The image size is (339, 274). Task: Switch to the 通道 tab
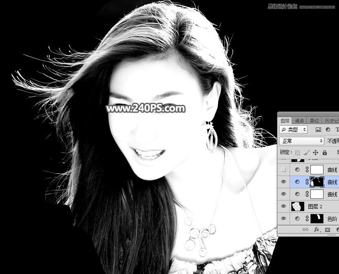tap(299, 120)
